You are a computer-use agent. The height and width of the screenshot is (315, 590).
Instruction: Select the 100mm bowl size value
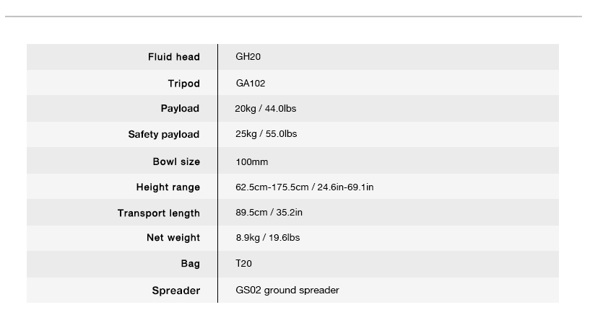click(x=251, y=161)
